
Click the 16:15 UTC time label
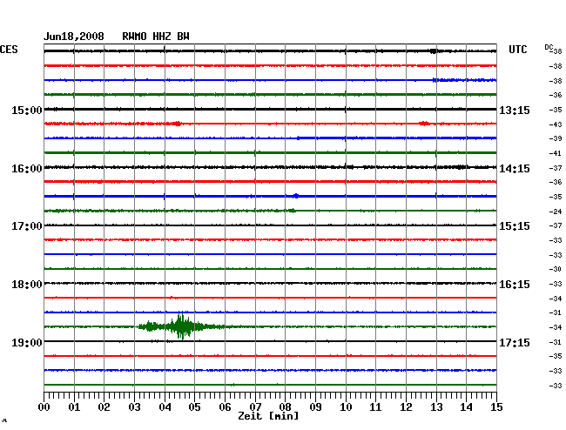click(515, 285)
